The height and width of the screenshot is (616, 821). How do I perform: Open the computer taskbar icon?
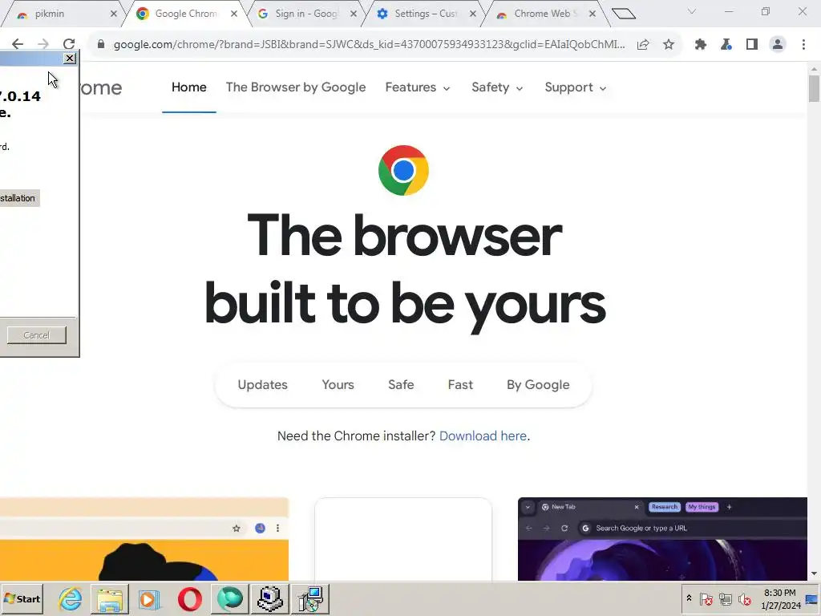(x=270, y=598)
